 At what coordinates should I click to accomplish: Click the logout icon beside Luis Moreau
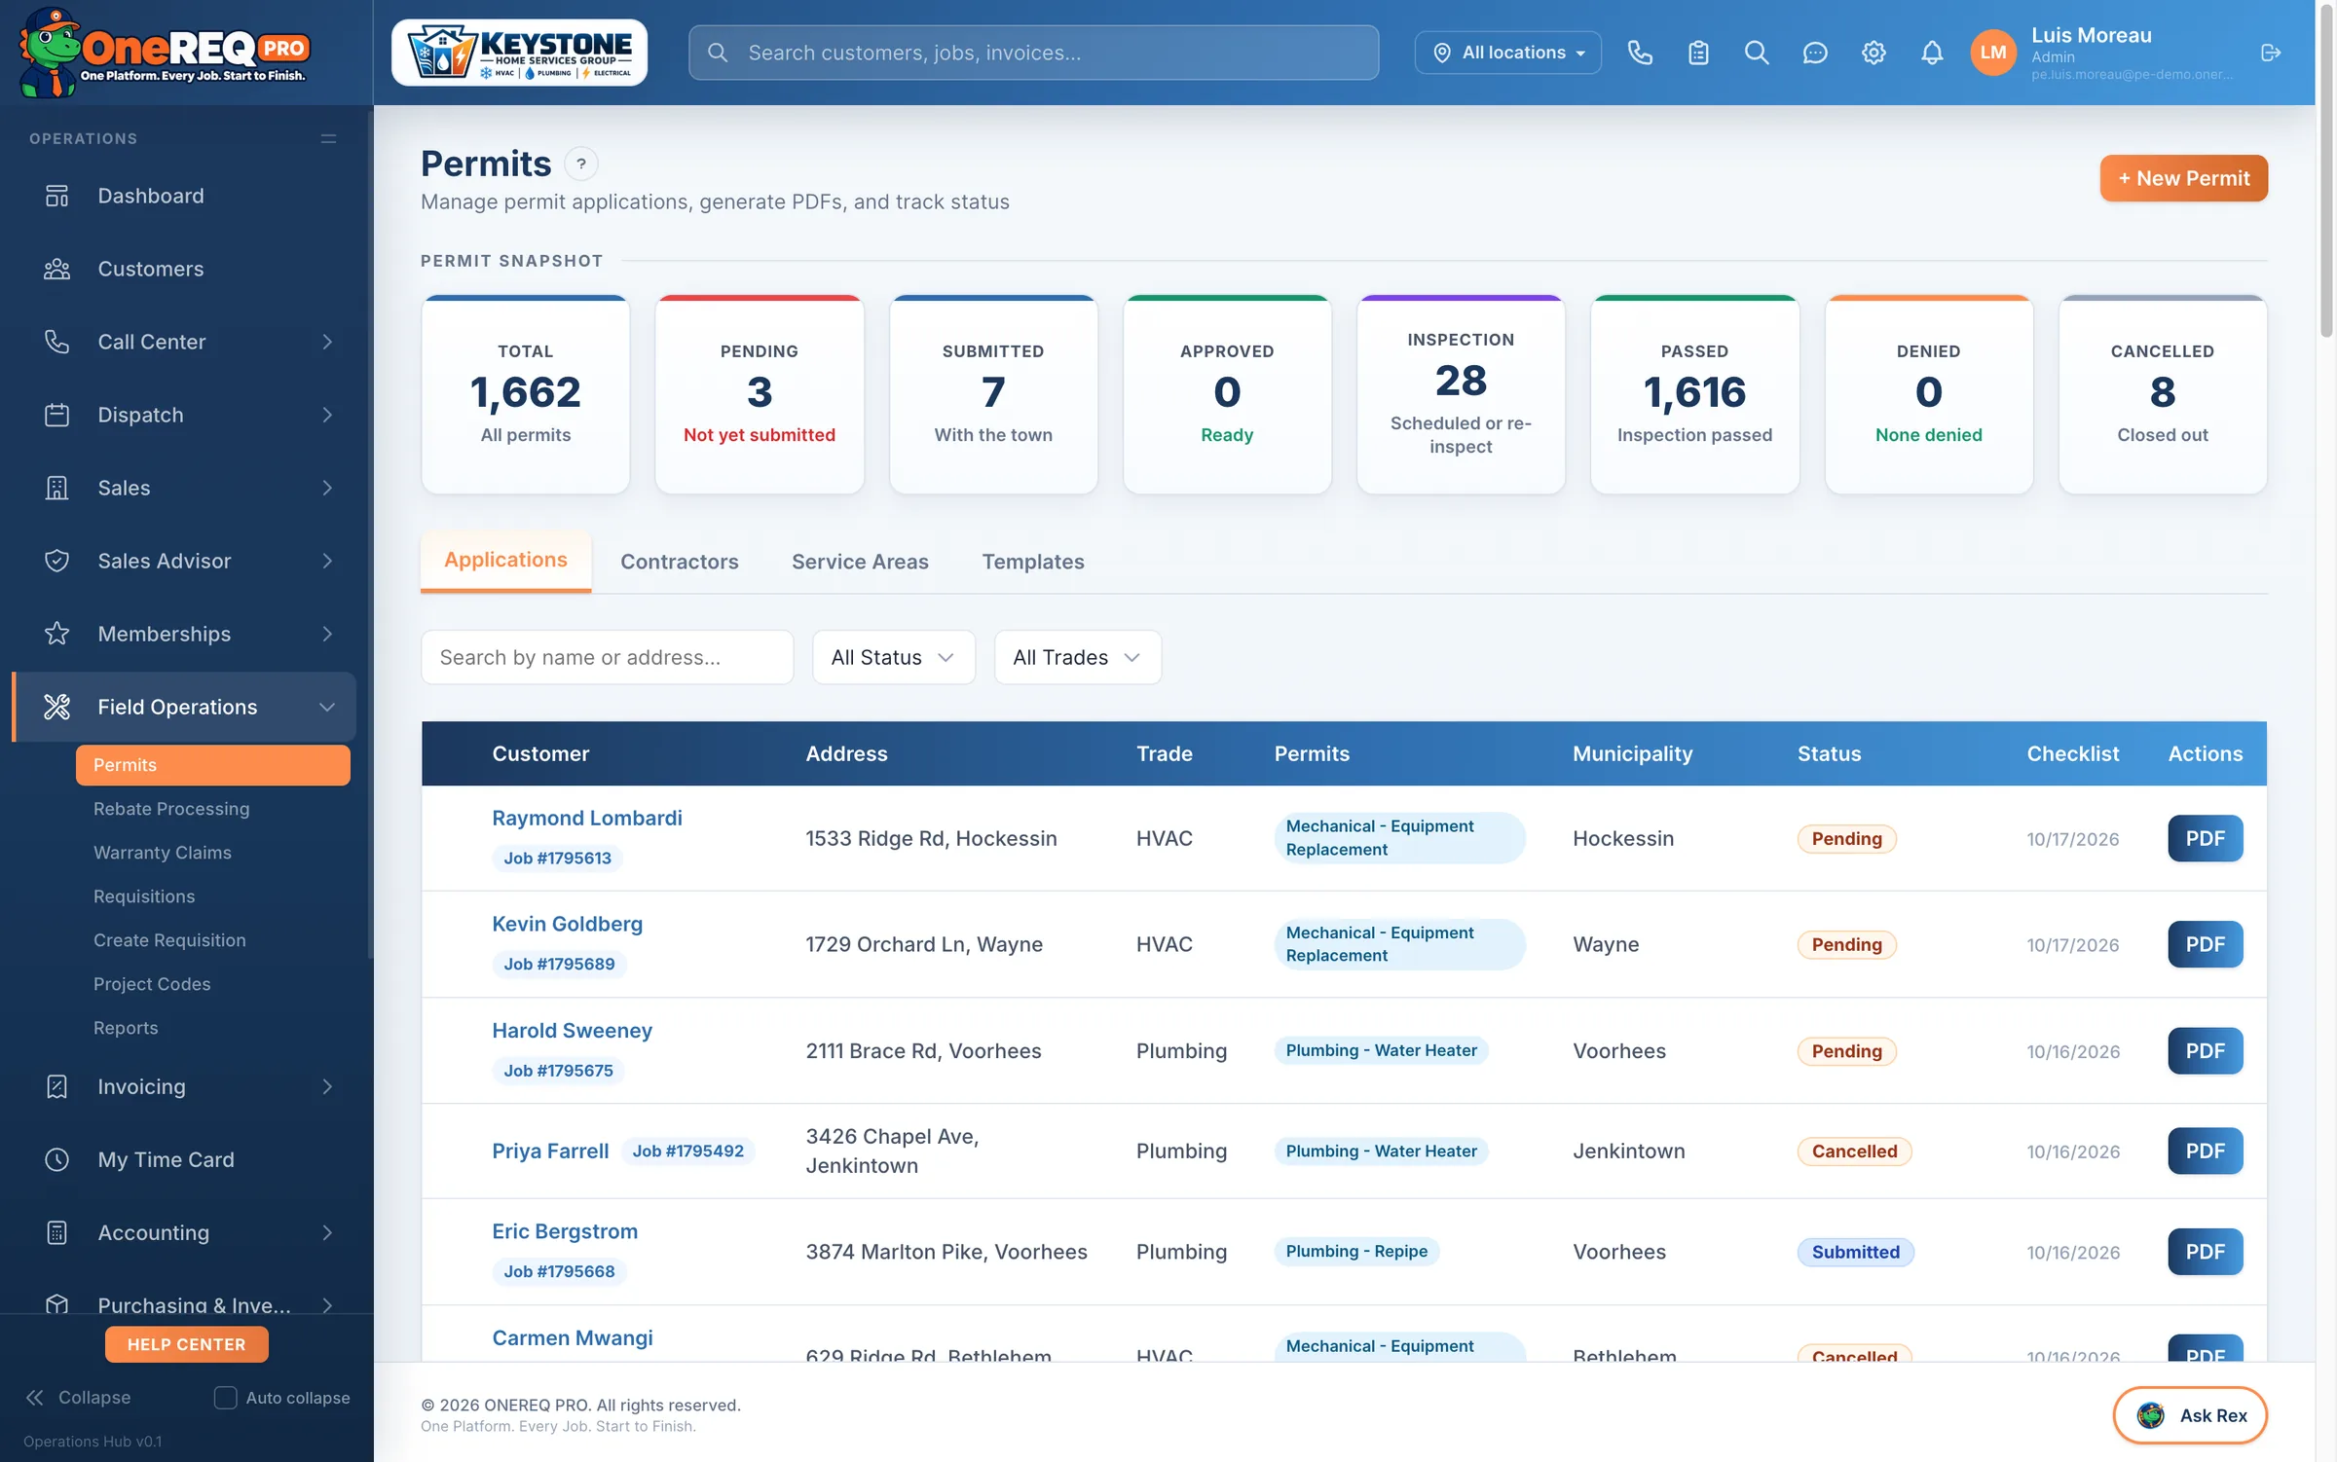[2271, 53]
